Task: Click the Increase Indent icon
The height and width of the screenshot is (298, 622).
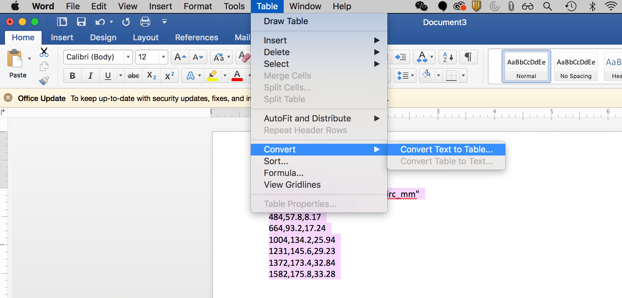Action: coord(400,57)
